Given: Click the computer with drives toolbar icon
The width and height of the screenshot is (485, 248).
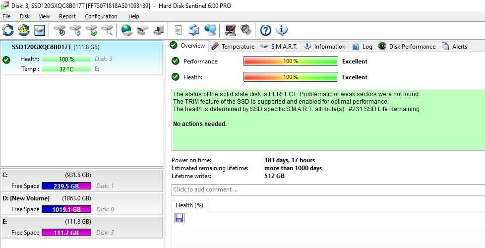Looking at the screenshot, I should (x=158, y=30).
